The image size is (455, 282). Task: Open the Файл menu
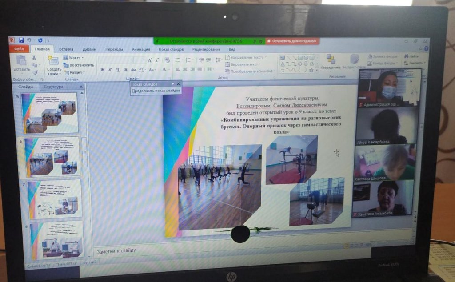point(19,49)
